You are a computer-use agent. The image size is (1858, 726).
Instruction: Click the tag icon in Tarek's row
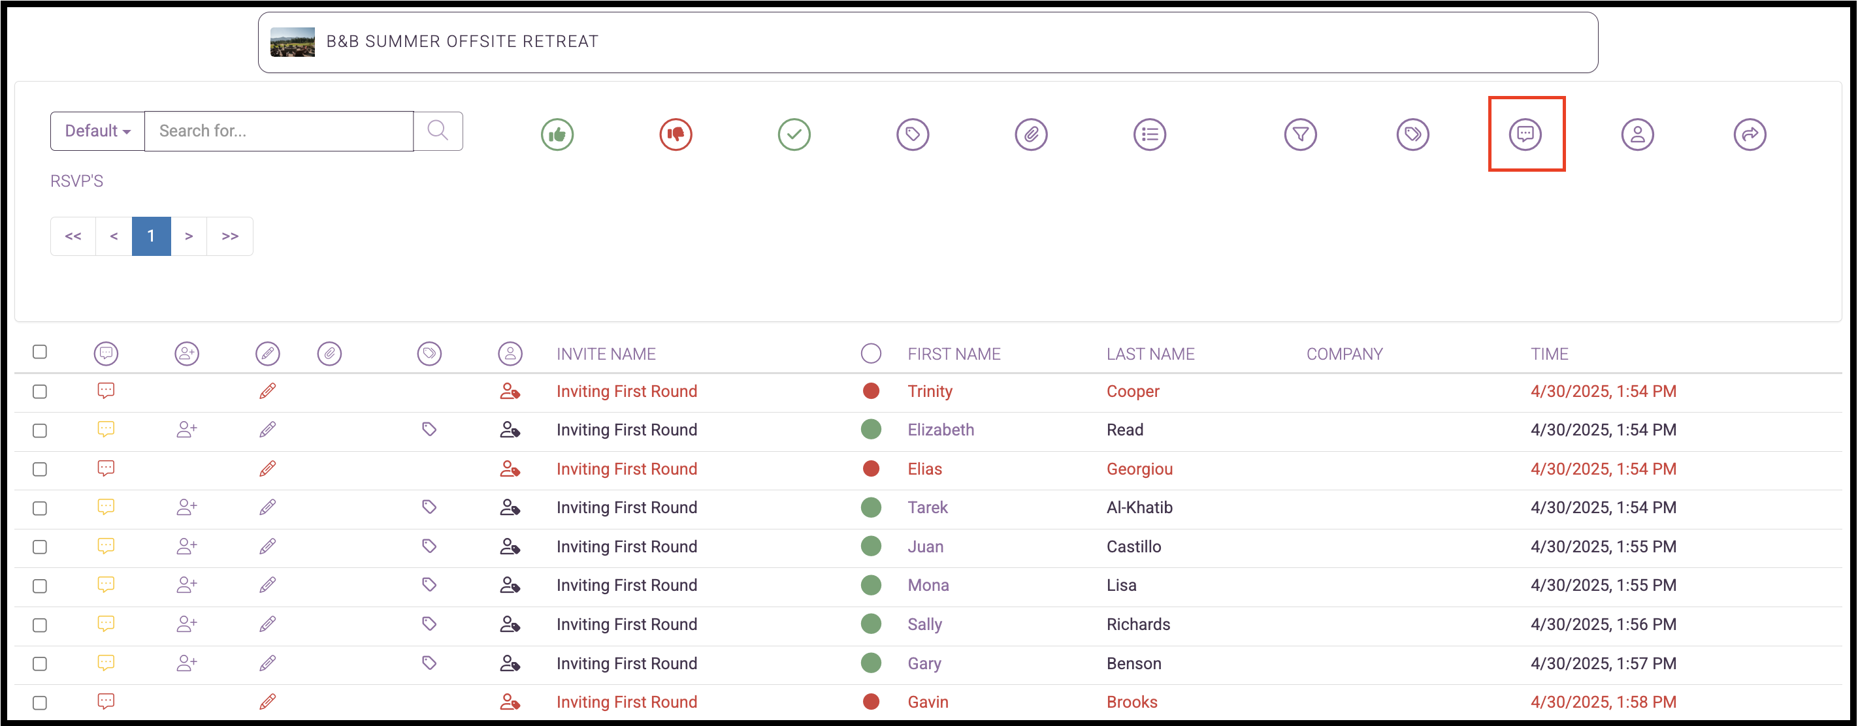[x=429, y=507]
